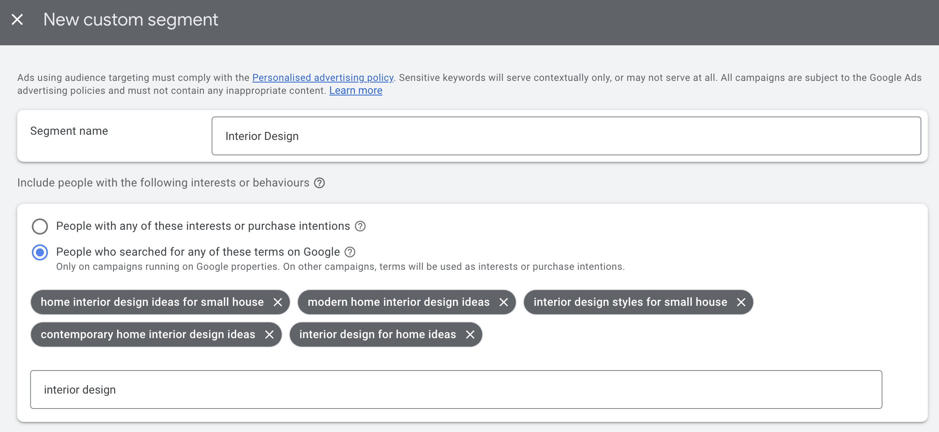939x432 pixels.
Task: Click the Segment name text field
Action: [x=566, y=136]
